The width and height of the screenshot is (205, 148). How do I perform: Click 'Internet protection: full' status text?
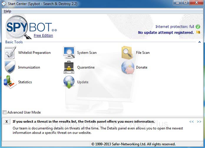(x=175, y=27)
